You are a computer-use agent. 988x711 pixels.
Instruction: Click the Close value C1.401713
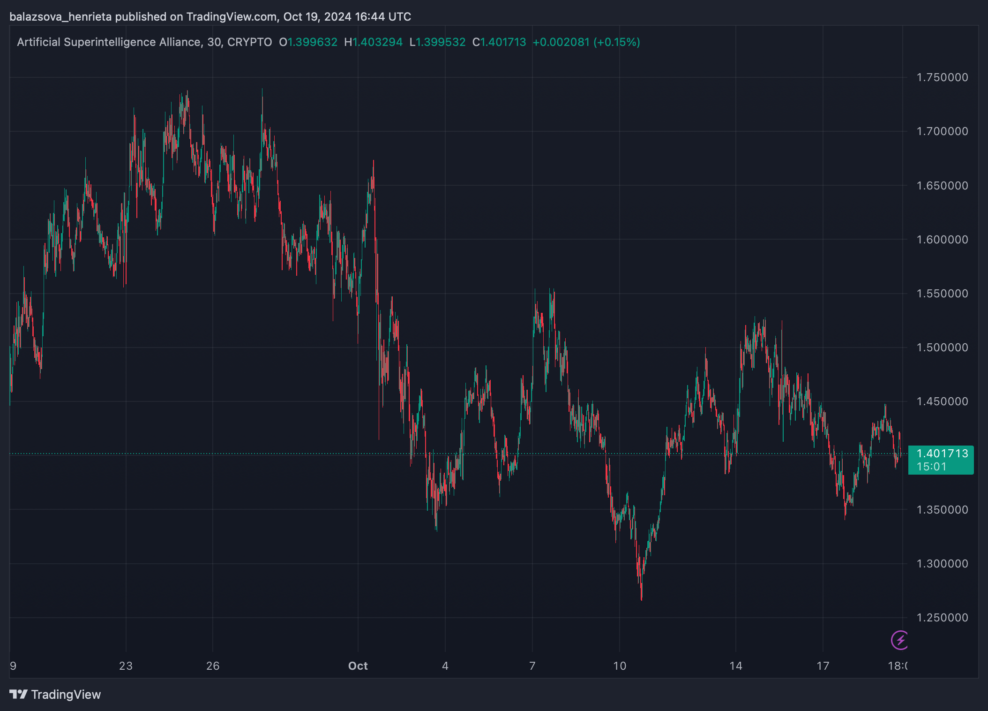click(499, 42)
